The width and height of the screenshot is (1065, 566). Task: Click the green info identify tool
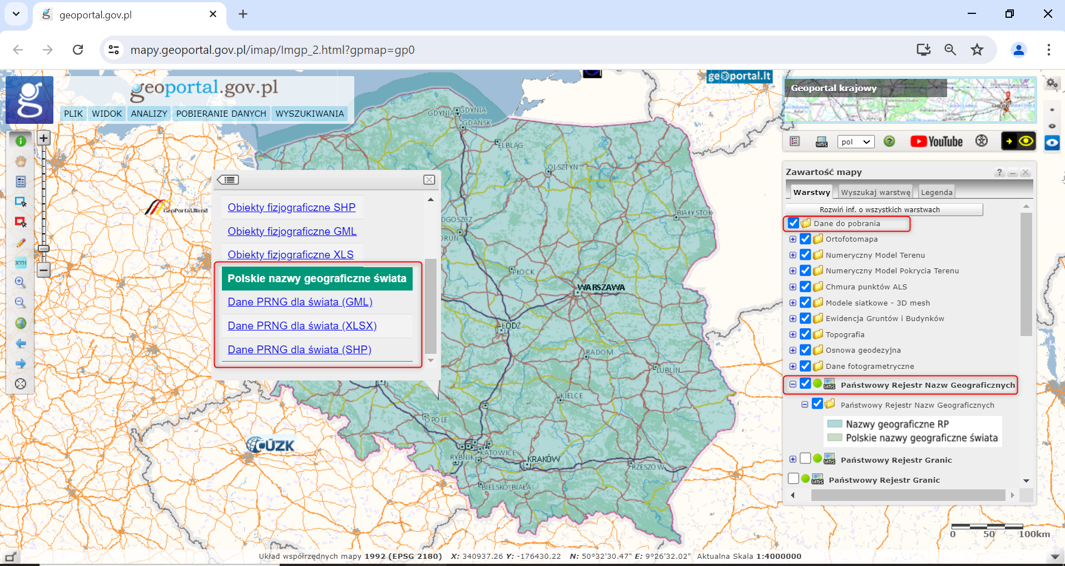[x=21, y=141]
